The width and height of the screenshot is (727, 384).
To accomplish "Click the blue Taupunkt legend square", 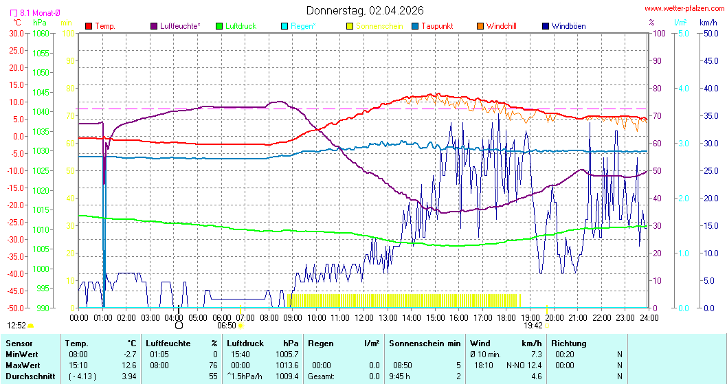I will coord(415,26).
